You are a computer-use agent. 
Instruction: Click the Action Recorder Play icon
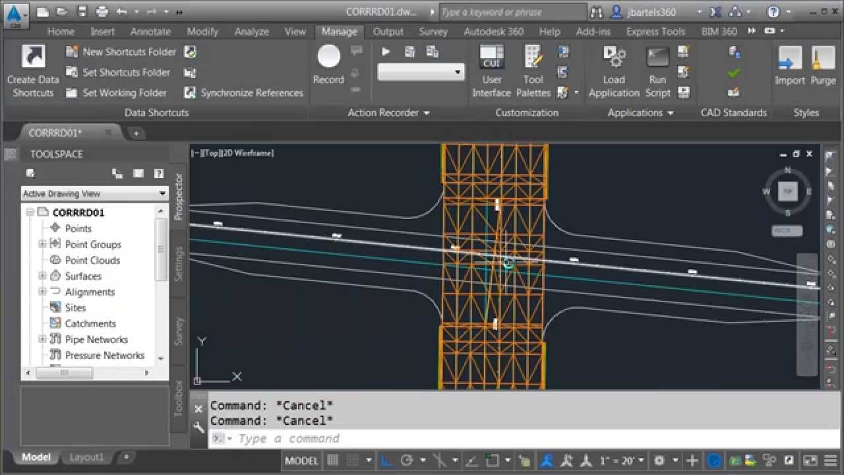coord(386,51)
